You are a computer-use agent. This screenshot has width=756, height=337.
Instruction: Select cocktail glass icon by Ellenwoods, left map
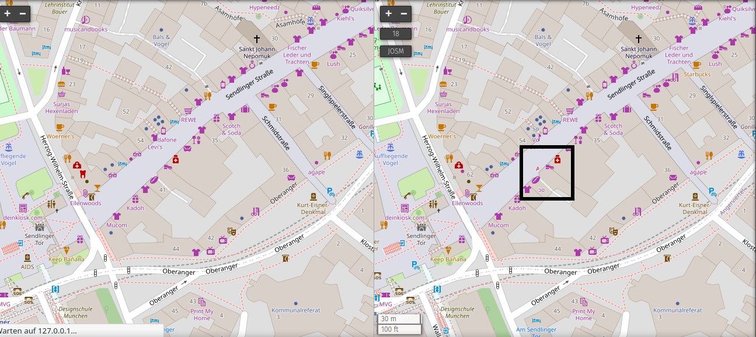(x=97, y=188)
